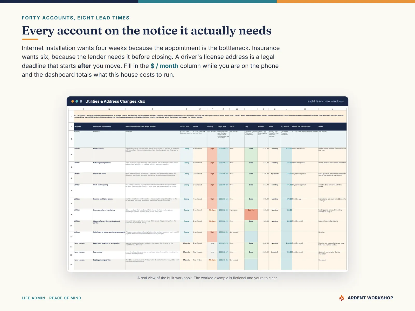Screen dimensions: 415x311
Task: Select the '$186.00' amount cell
Action: click(x=263, y=178)
